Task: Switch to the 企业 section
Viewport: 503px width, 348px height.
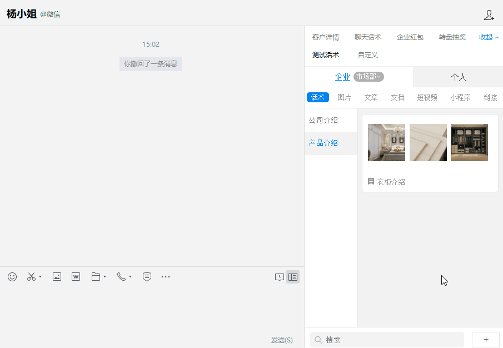Action: tap(342, 77)
